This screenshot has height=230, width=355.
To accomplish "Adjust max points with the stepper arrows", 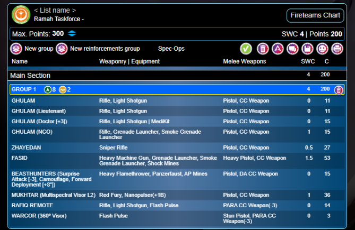I will tap(72, 34).
